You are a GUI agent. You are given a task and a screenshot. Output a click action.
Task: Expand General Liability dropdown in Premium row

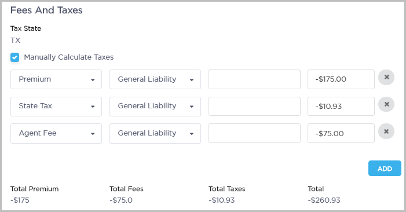pyautogui.click(x=155, y=79)
